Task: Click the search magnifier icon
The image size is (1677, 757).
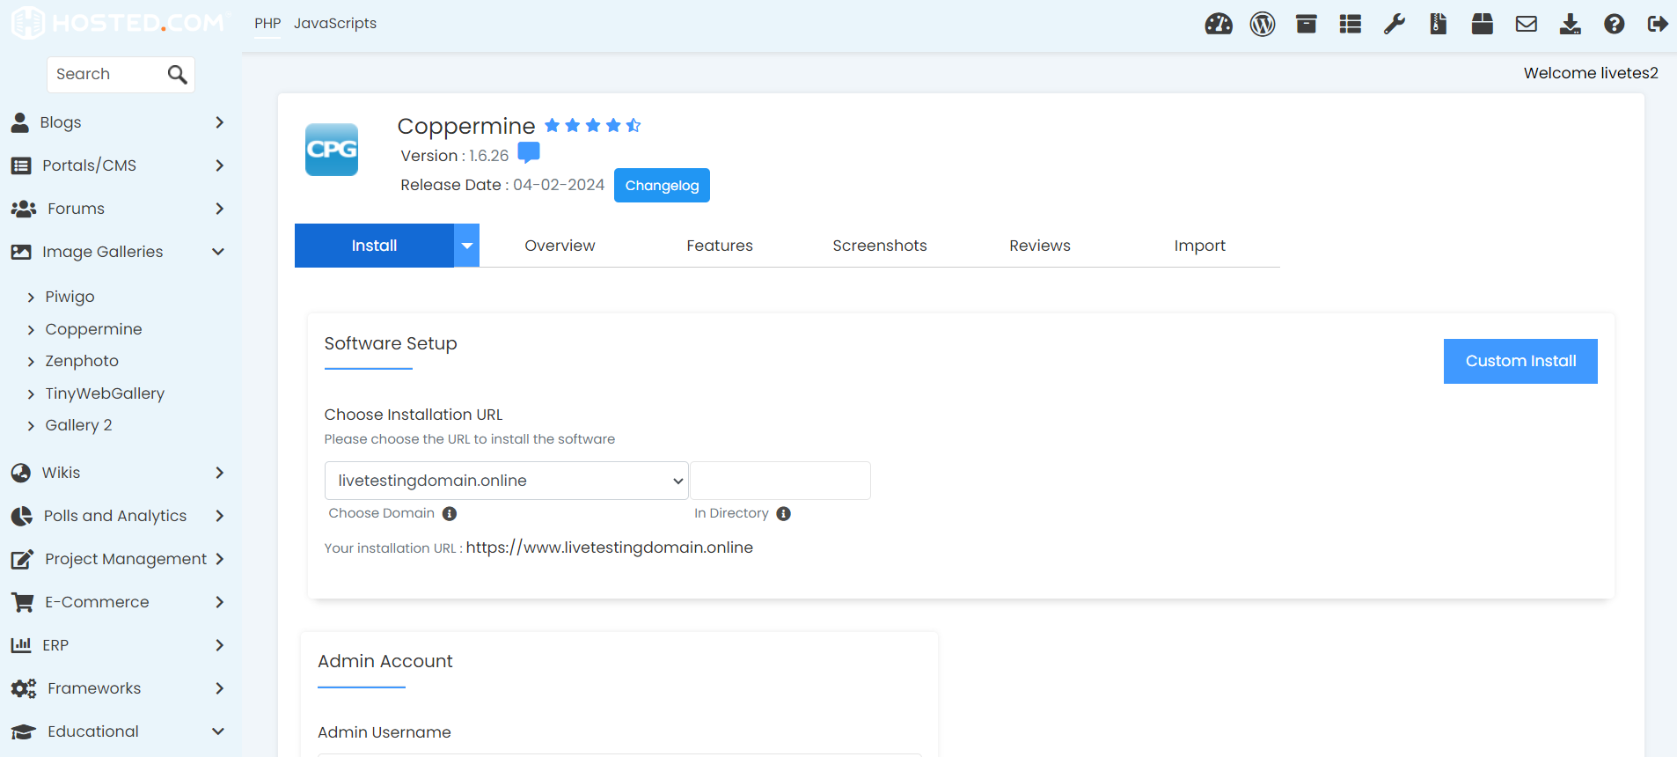Action: [177, 75]
